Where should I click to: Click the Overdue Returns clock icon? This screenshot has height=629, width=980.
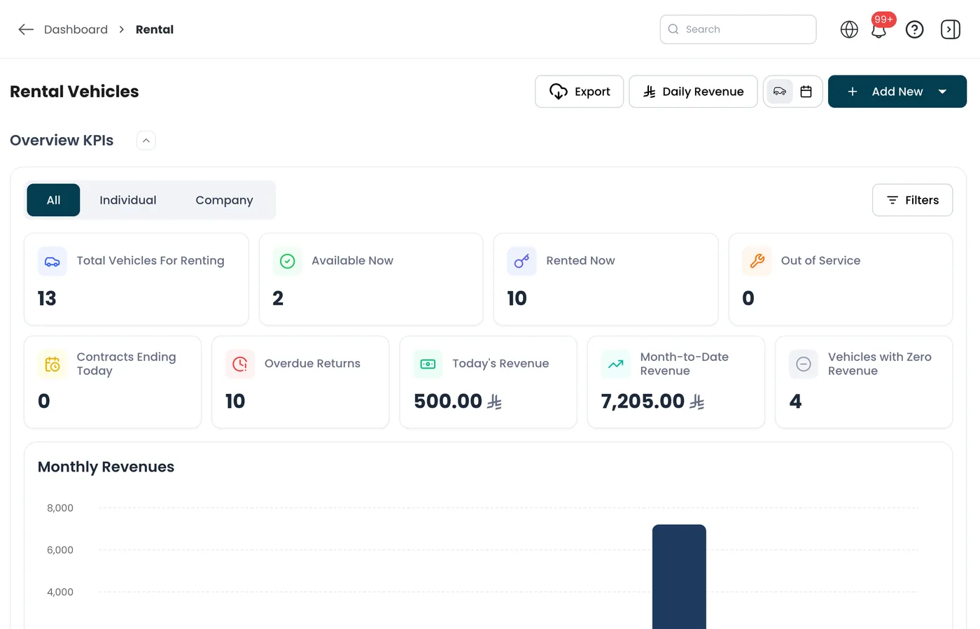point(240,364)
